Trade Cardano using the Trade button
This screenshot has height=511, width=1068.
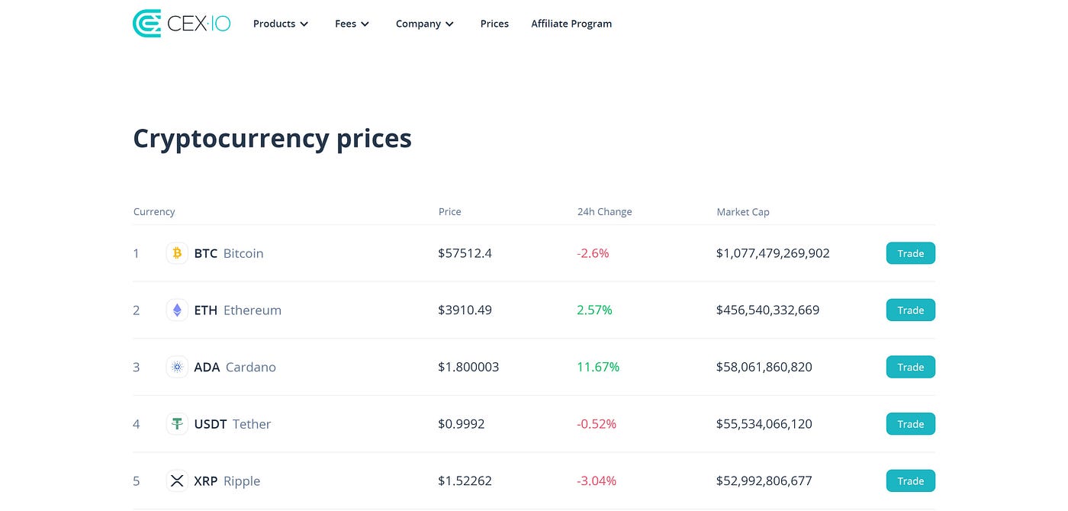coord(910,367)
